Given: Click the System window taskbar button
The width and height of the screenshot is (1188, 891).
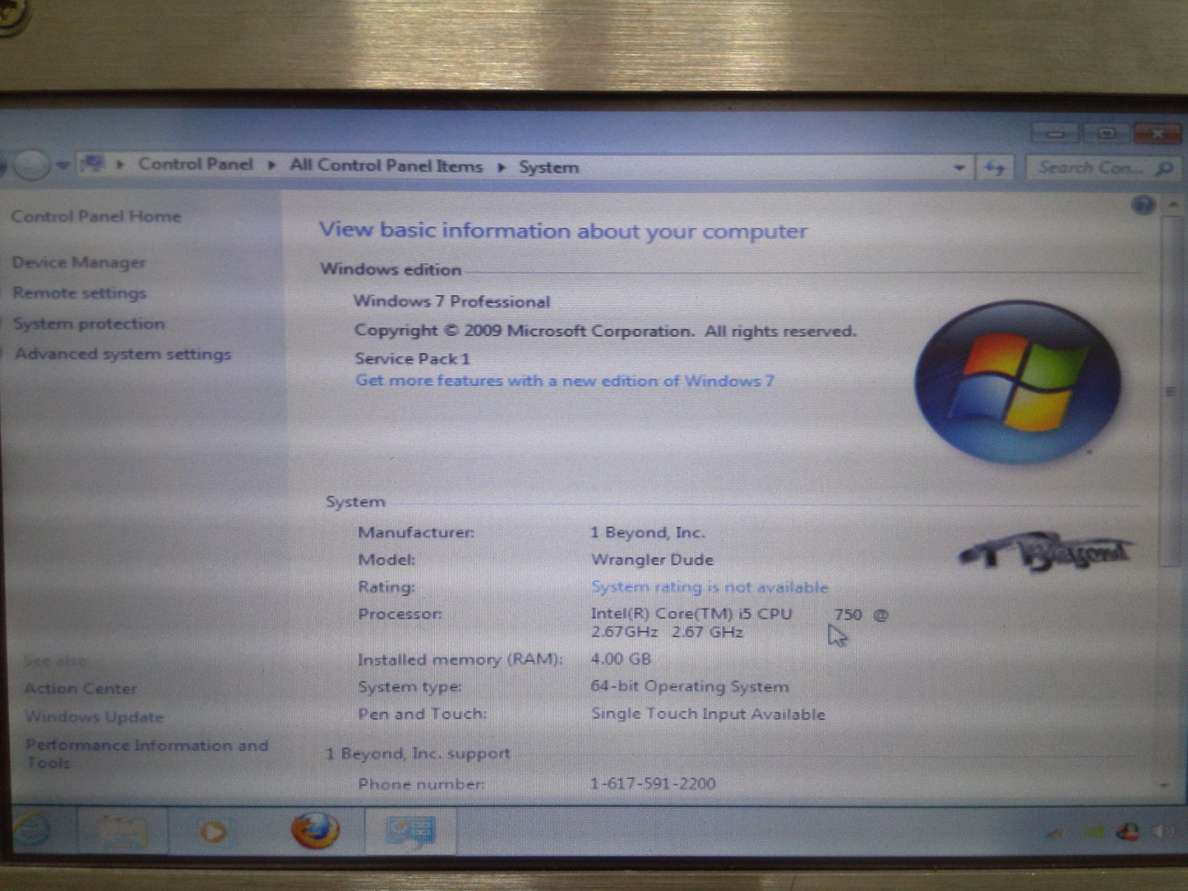Looking at the screenshot, I should coord(410,832).
